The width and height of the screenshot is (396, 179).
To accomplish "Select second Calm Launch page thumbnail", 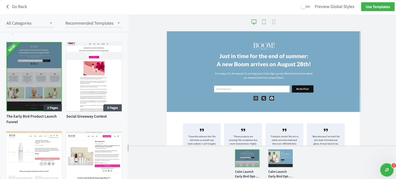I will [x=280, y=158].
